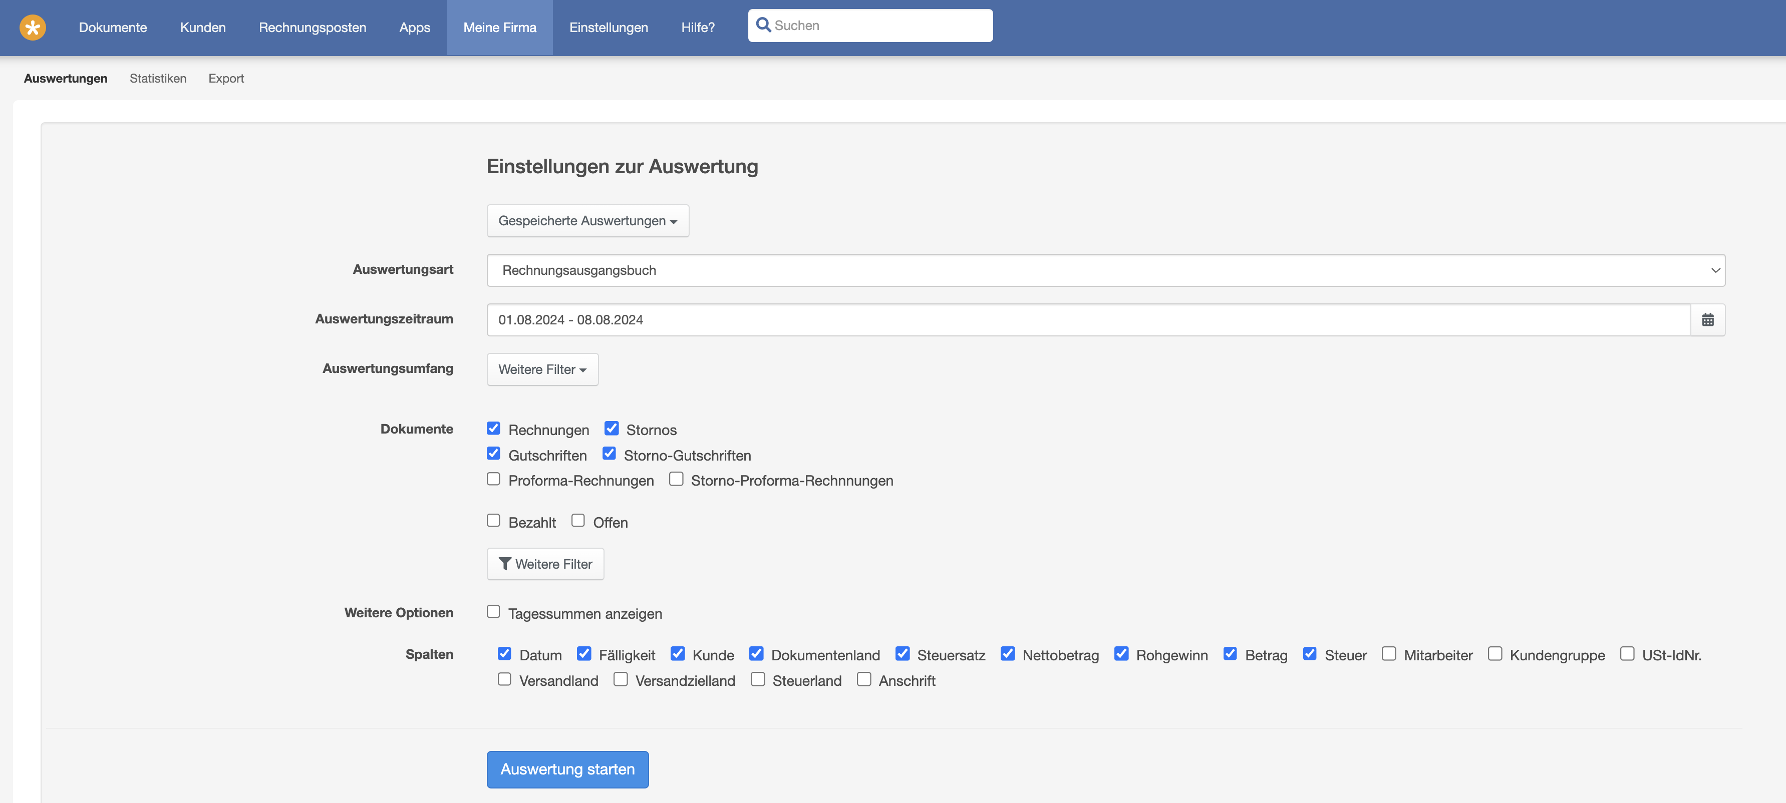This screenshot has height=803, width=1786.
Task: Go to Einstellungen in top navigation
Action: [608, 28]
